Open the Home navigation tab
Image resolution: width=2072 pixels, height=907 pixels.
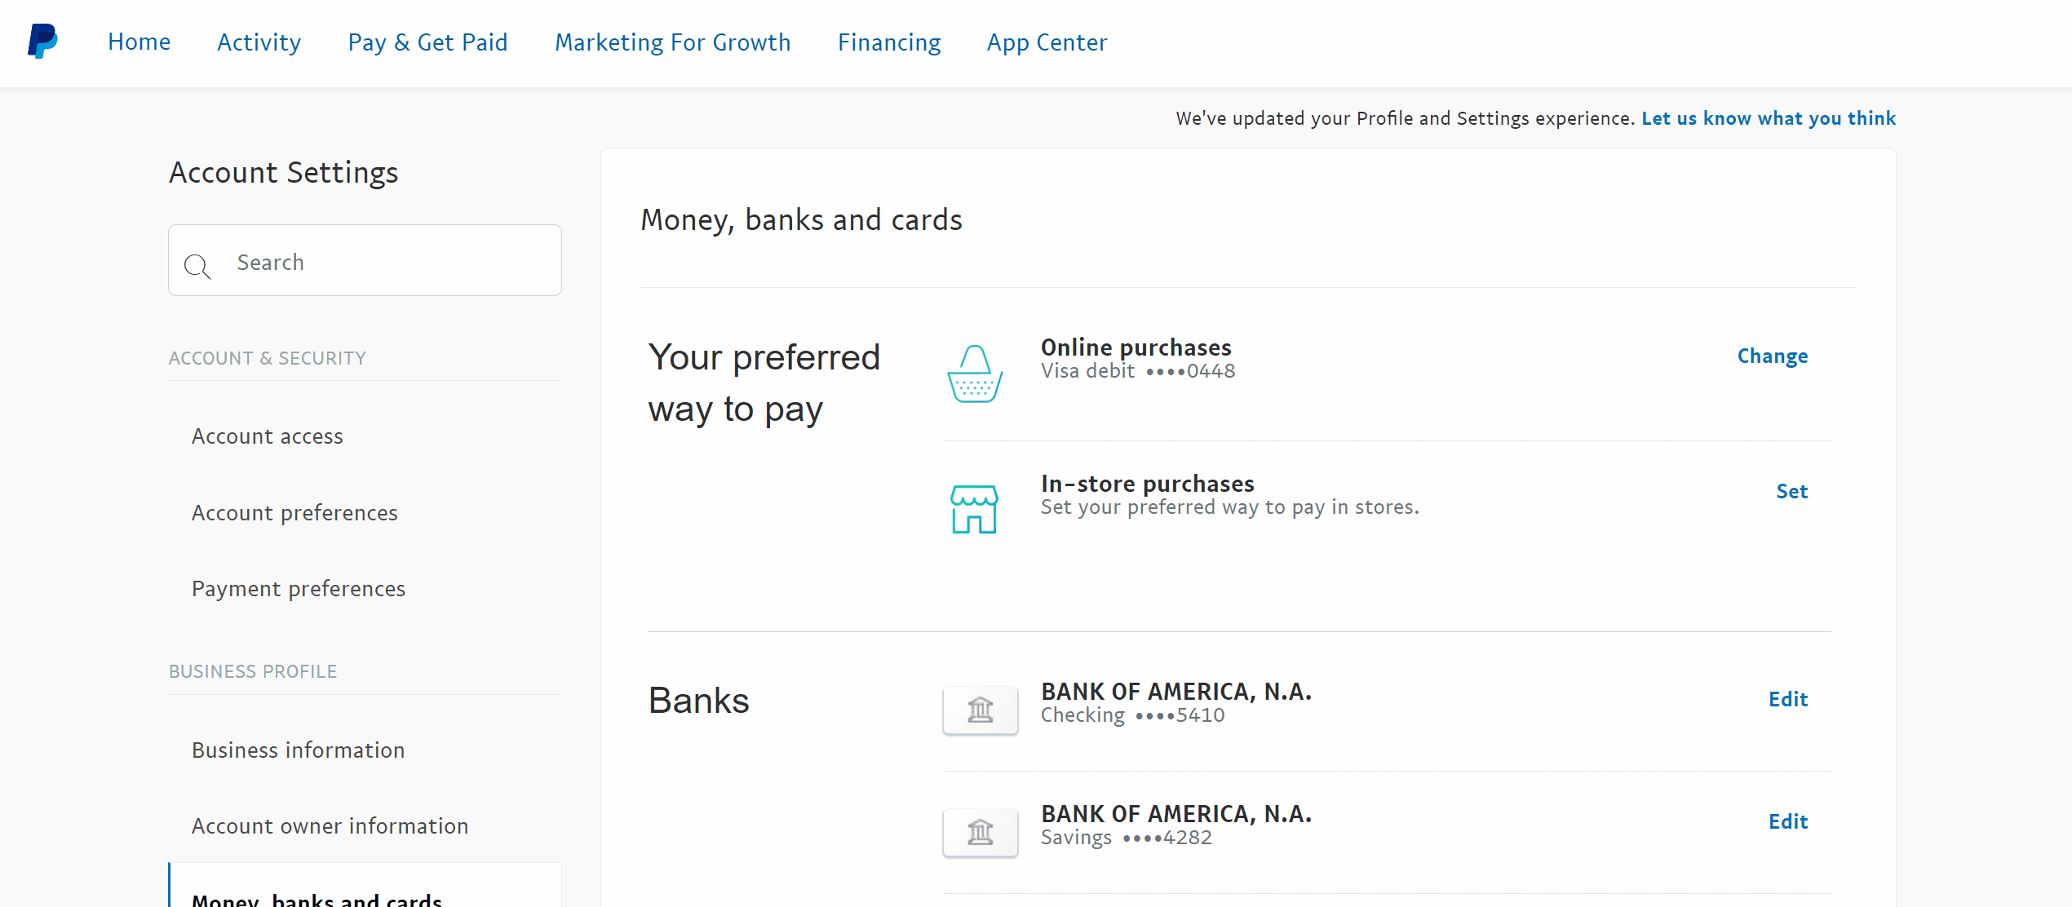pyautogui.click(x=139, y=42)
